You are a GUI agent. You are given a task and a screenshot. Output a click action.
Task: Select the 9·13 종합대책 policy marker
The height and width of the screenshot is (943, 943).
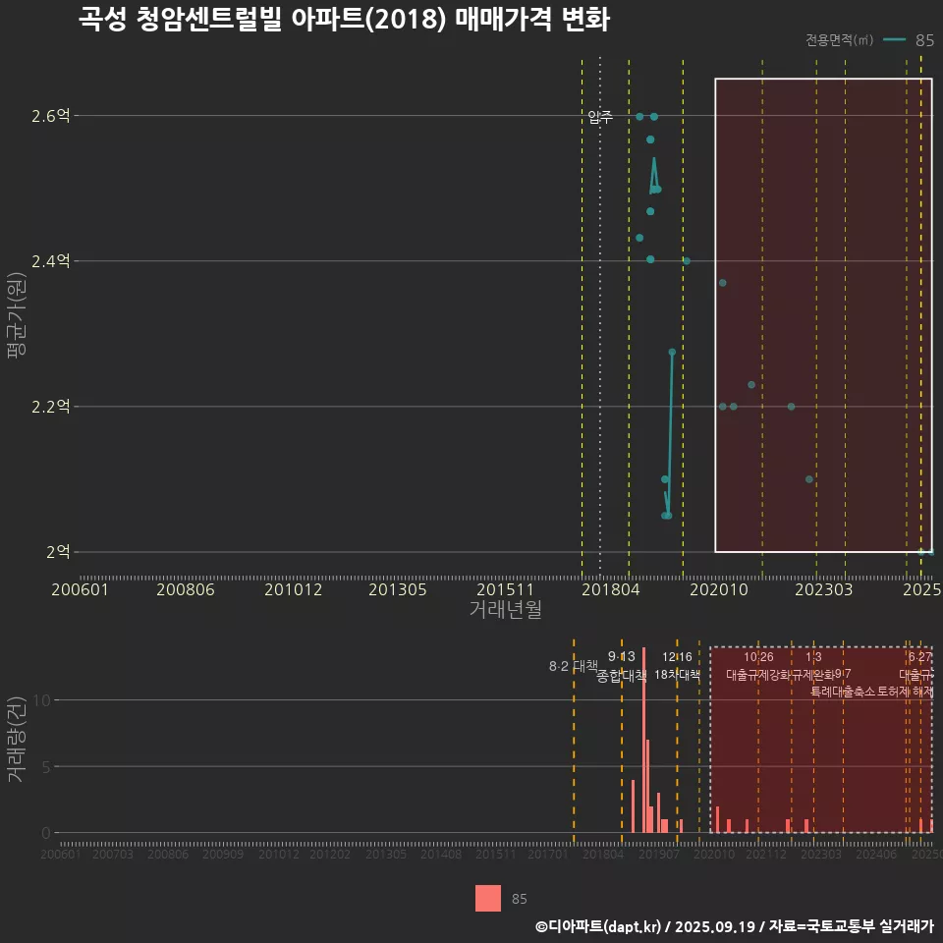(623, 666)
